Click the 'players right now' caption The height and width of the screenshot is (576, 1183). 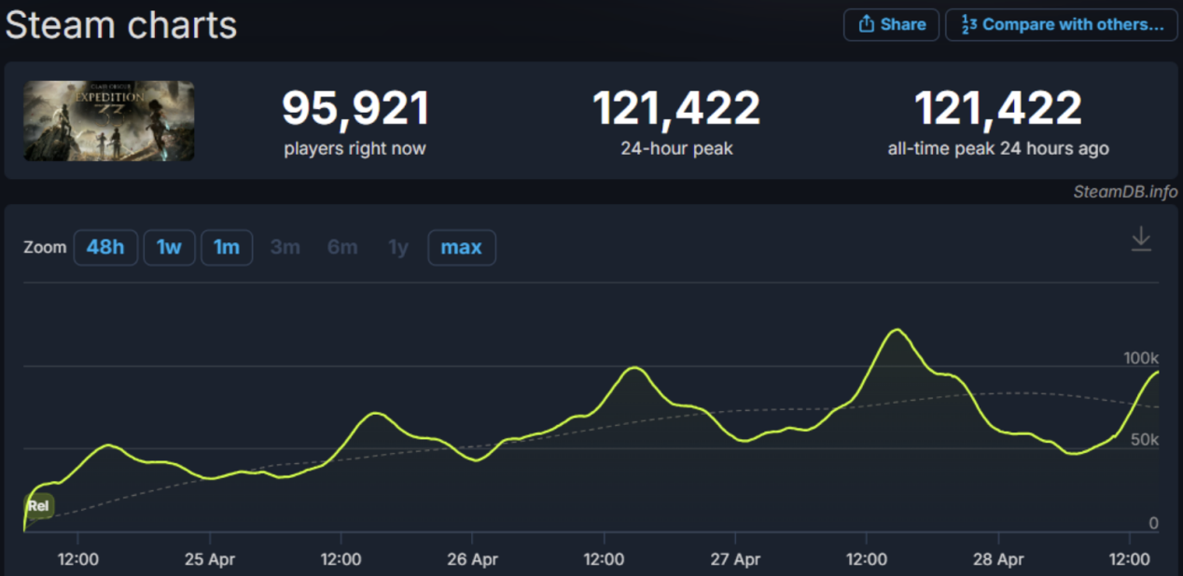[x=355, y=149]
